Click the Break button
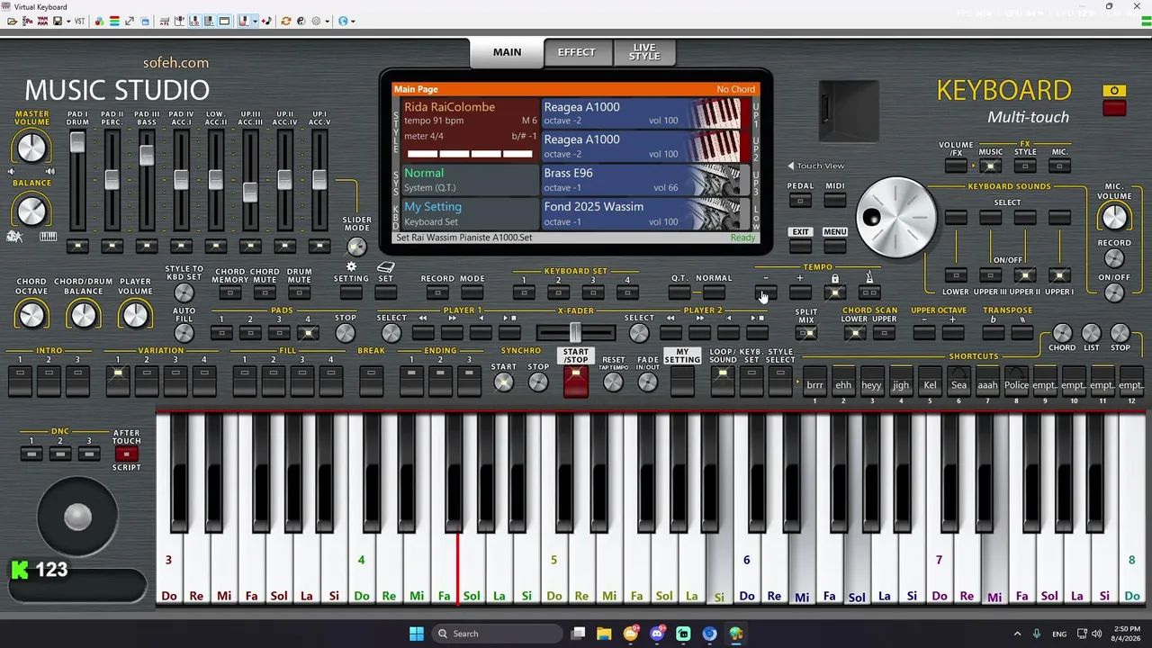Image resolution: width=1152 pixels, height=648 pixels. coord(371,382)
